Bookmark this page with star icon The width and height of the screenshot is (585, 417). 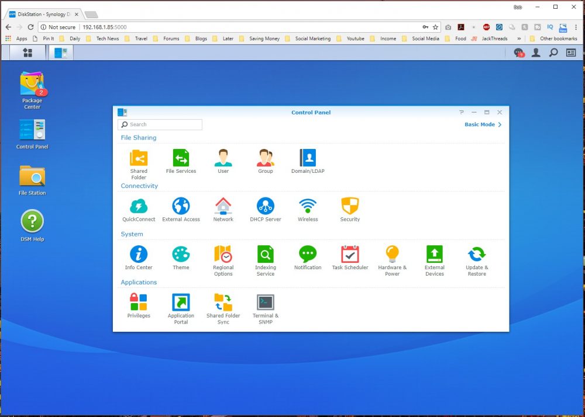(435, 27)
